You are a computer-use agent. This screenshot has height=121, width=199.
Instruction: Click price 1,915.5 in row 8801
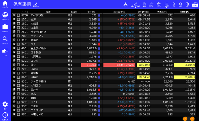pyautogui.click(x=92, y=90)
